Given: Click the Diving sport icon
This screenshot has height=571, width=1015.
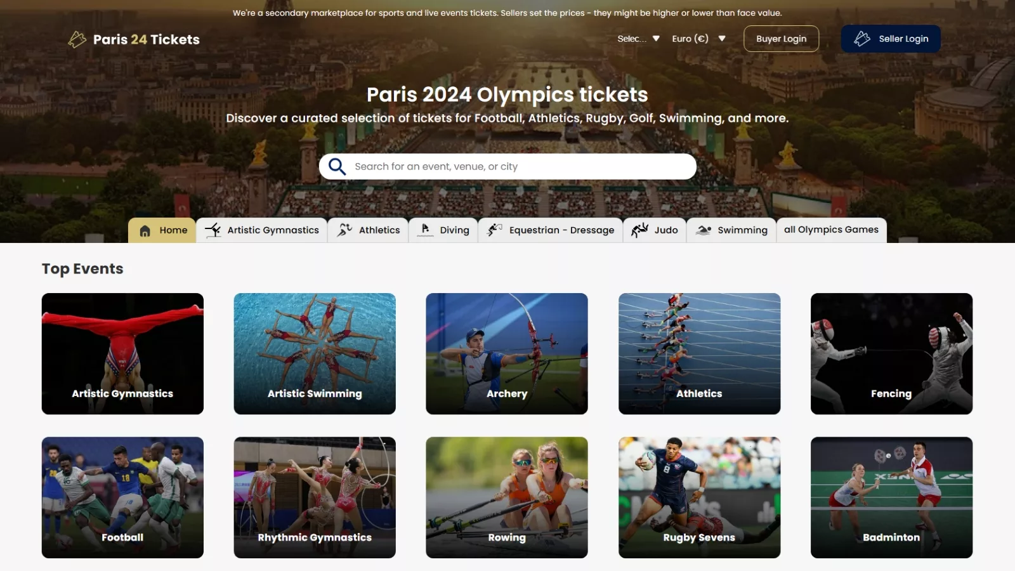Looking at the screenshot, I should coord(425,230).
